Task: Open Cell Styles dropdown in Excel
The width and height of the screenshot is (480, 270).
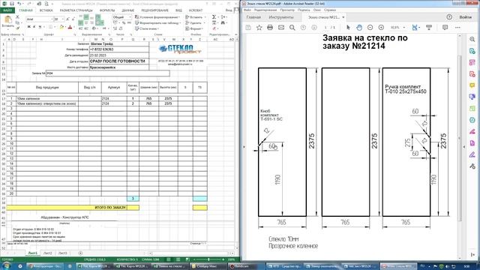Action: pos(147,28)
